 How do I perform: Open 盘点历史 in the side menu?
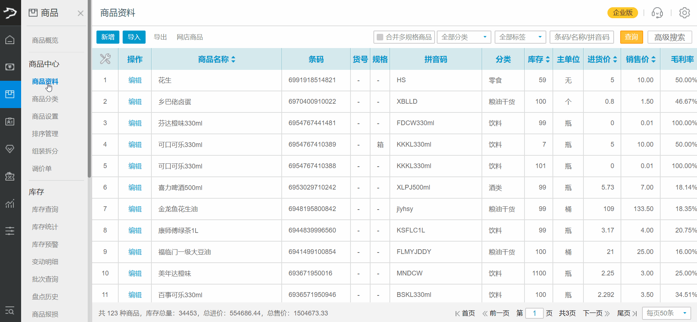[x=45, y=297]
